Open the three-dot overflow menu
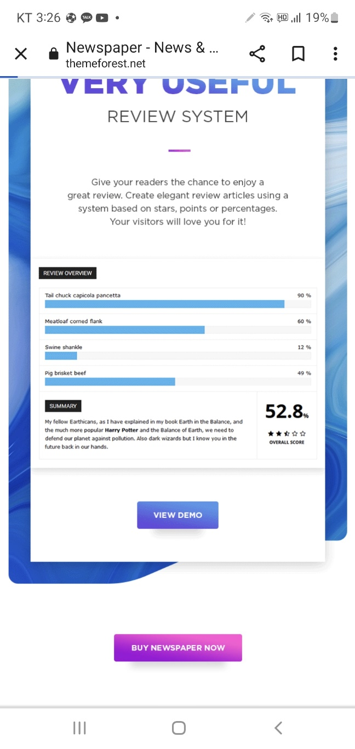 tap(335, 54)
